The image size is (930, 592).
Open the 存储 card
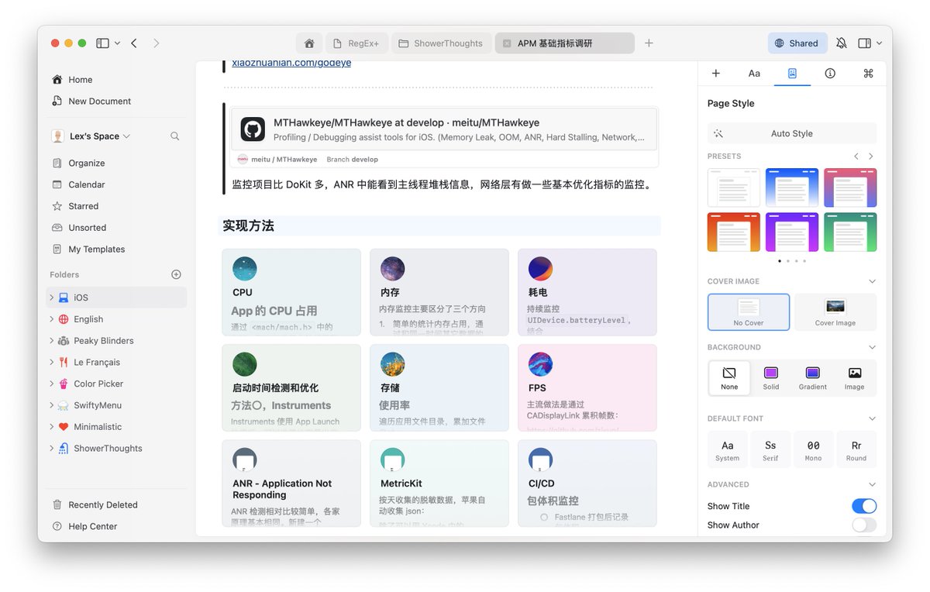439,388
